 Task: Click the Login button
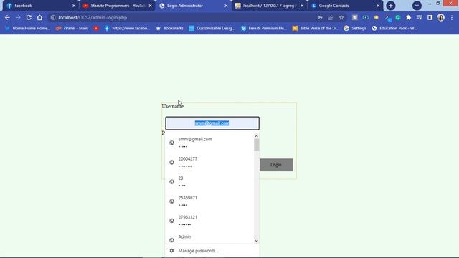[276, 165]
